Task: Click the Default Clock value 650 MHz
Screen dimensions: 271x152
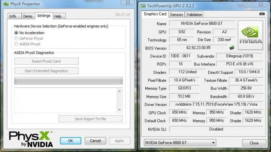Action: pos(179,121)
